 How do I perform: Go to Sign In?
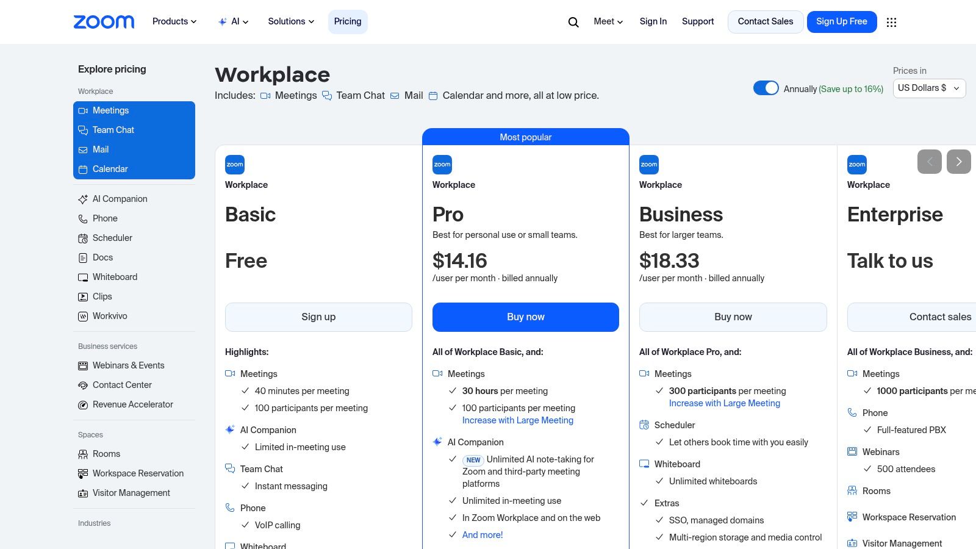pyautogui.click(x=653, y=21)
